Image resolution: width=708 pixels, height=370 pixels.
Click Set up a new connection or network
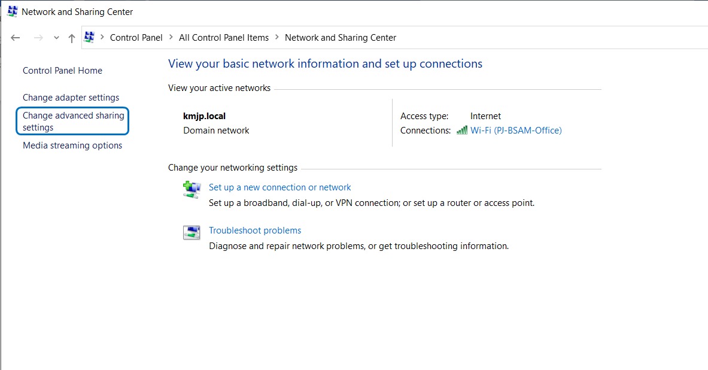pyautogui.click(x=279, y=187)
